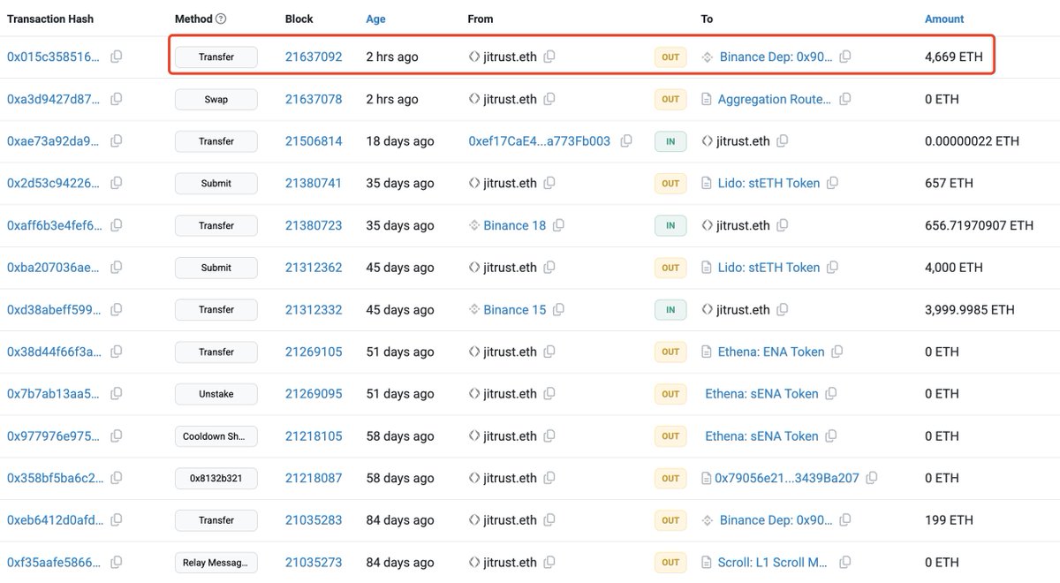Open block 21035273
Screen dimensions: 1060x583
(x=314, y=563)
